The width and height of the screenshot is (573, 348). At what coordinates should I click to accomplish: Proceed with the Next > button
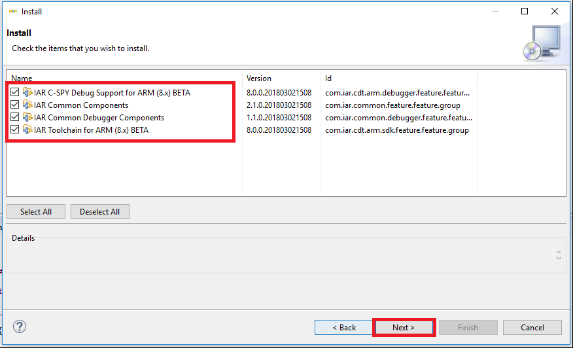point(404,327)
